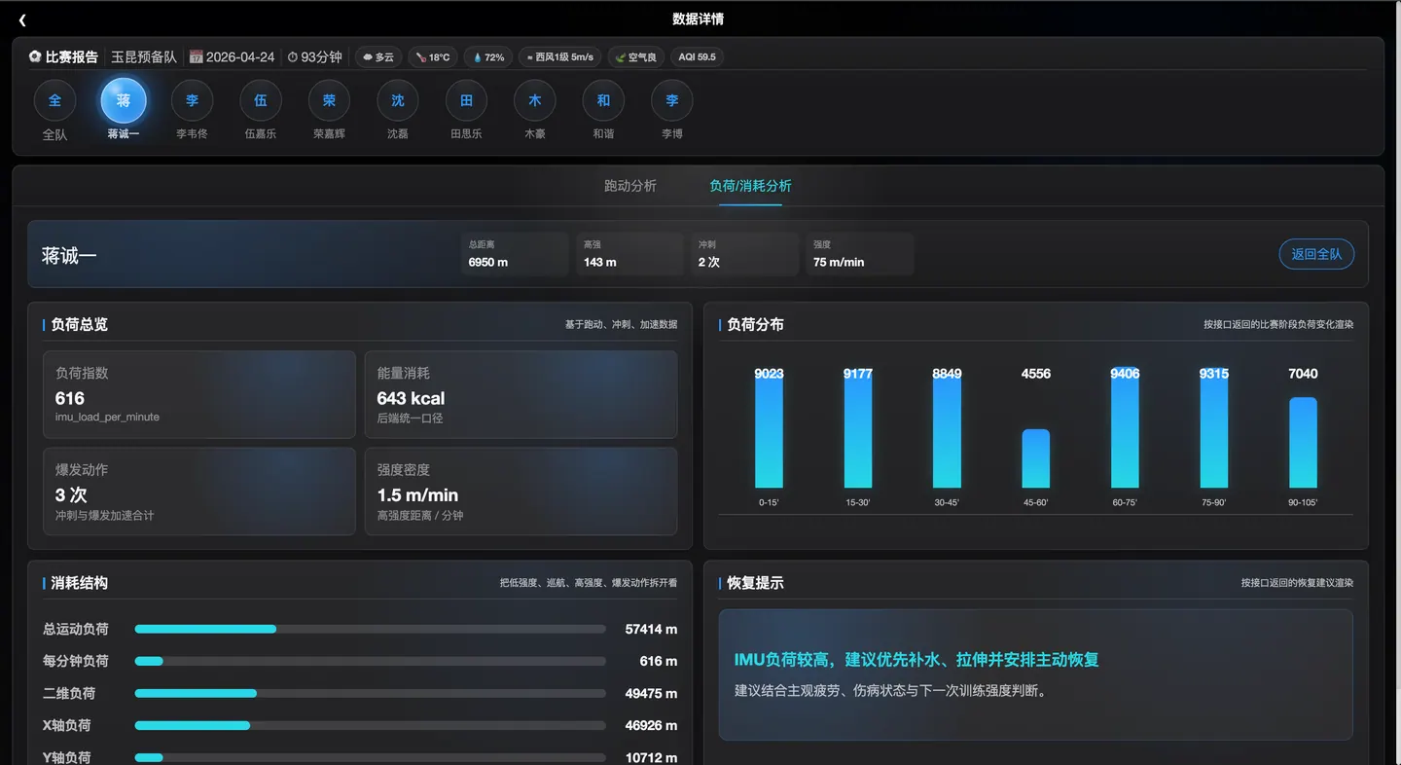
Task: Click the 4556 bar value label
Action: pyautogui.click(x=1036, y=374)
